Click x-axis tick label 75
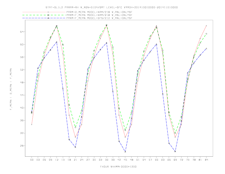 click(x=188, y=160)
